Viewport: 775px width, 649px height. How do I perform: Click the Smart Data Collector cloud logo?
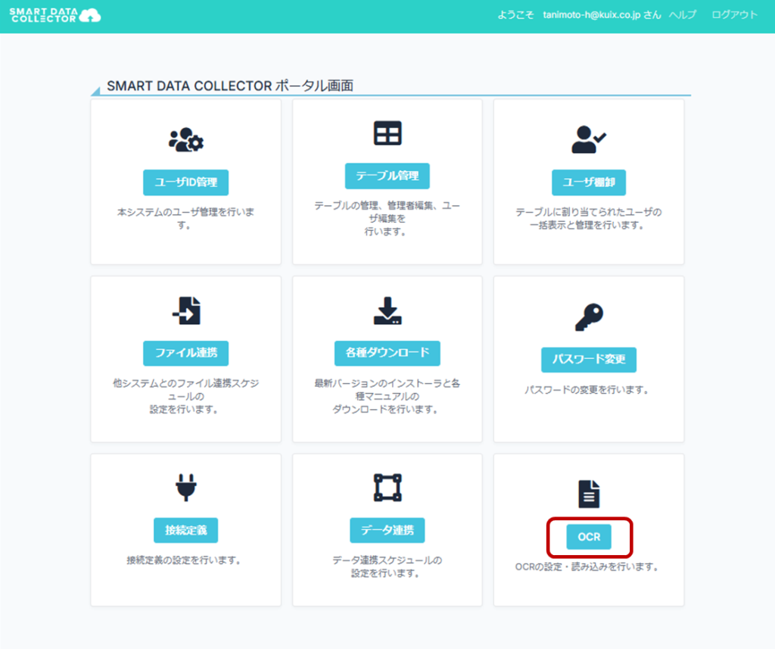click(54, 15)
